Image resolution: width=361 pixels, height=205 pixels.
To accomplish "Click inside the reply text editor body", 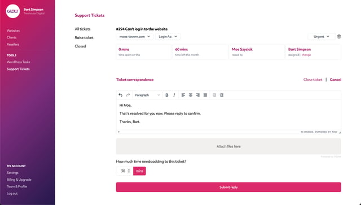I will [x=228, y=115].
